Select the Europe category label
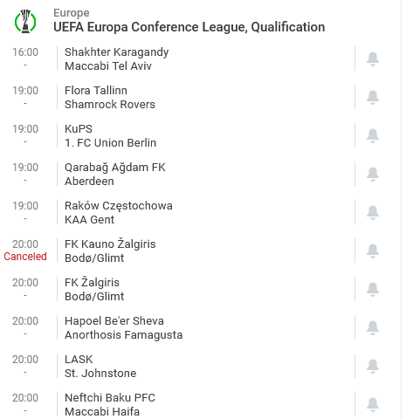Screen dimensions: 406x419 pos(72,13)
